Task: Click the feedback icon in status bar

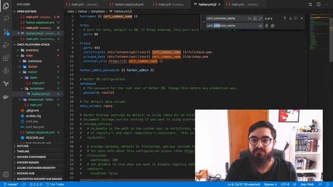Action: [x=320, y=184]
